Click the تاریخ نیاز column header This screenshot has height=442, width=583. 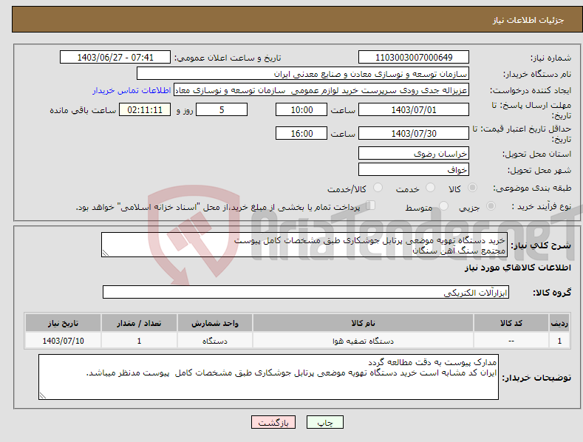(63, 323)
